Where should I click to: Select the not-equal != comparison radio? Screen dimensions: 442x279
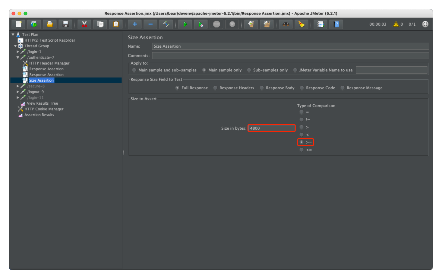[x=302, y=119]
